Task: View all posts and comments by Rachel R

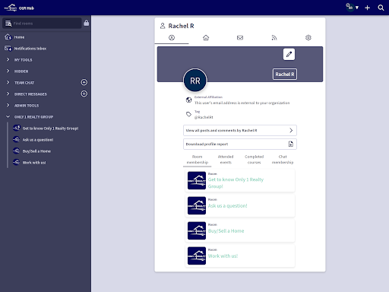Action: click(x=240, y=130)
